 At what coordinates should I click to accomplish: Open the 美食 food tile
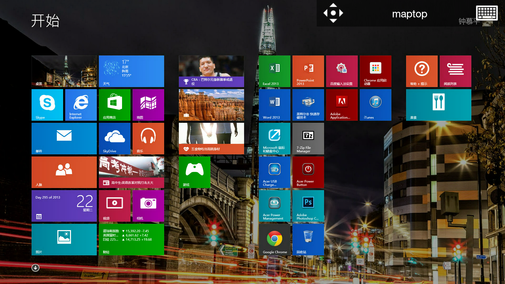point(439,105)
